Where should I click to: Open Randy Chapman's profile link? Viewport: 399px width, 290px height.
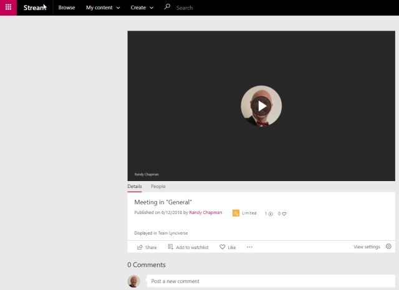207,213
